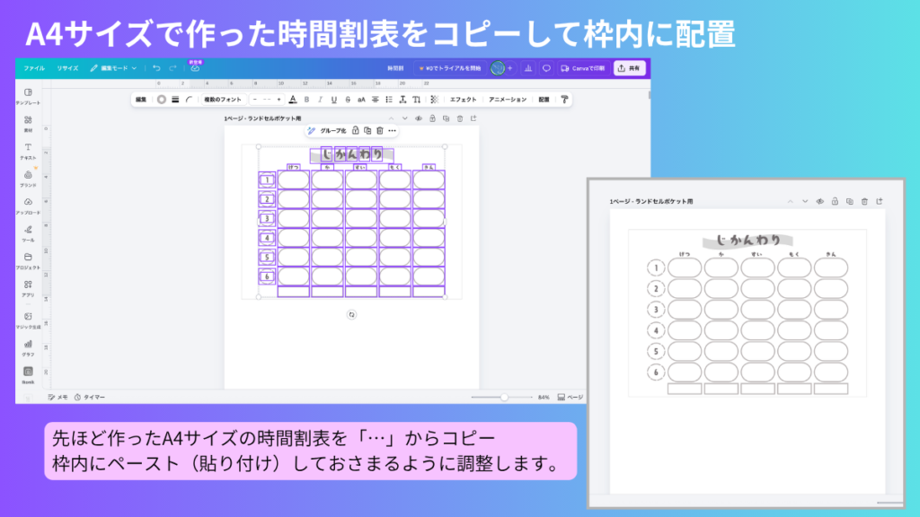Click the three-dot menu beside グループ化

[393, 131]
